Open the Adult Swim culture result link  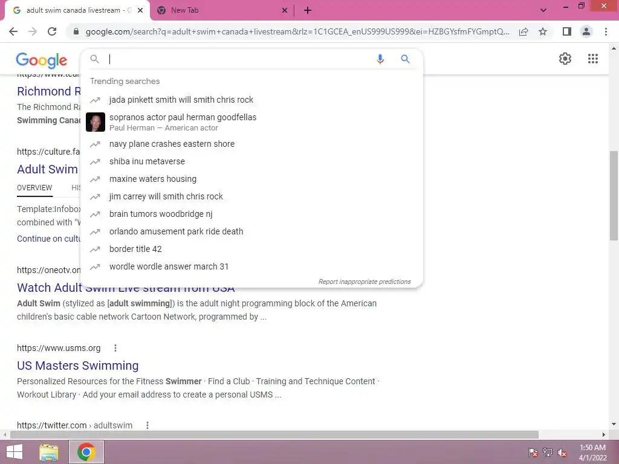point(48,169)
